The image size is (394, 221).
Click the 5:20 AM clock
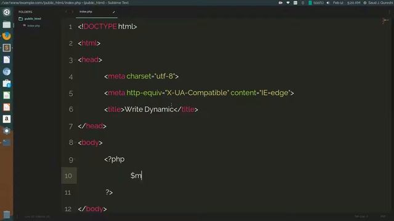[x=353, y=2]
